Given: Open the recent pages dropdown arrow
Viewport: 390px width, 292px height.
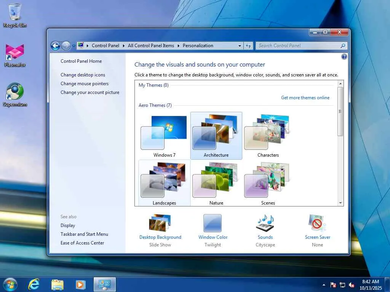Looking at the screenshot, I should [74, 46].
